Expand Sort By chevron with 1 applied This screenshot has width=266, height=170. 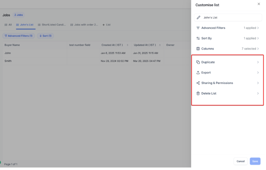(x=258, y=38)
